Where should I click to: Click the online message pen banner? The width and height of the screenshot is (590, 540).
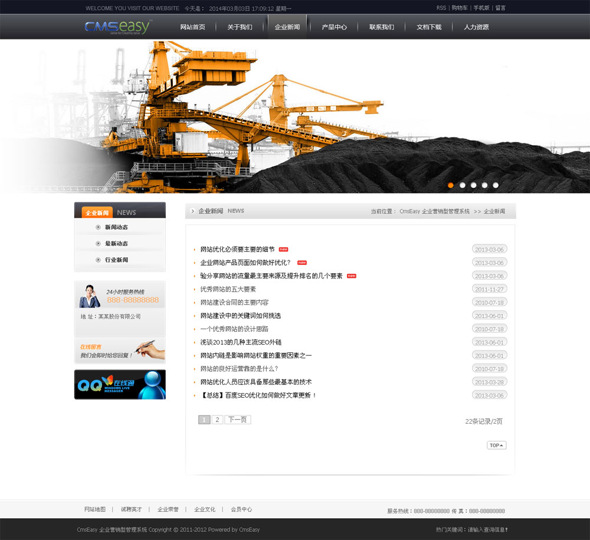(x=120, y=351)
